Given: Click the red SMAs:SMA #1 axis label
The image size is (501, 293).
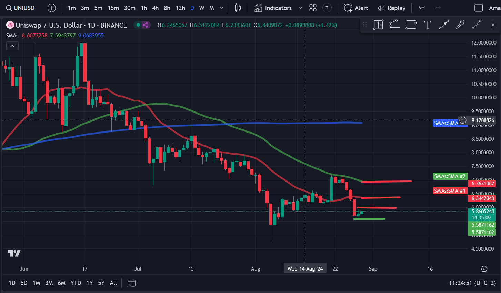Looking at the screenshot, I should (450, 191).
